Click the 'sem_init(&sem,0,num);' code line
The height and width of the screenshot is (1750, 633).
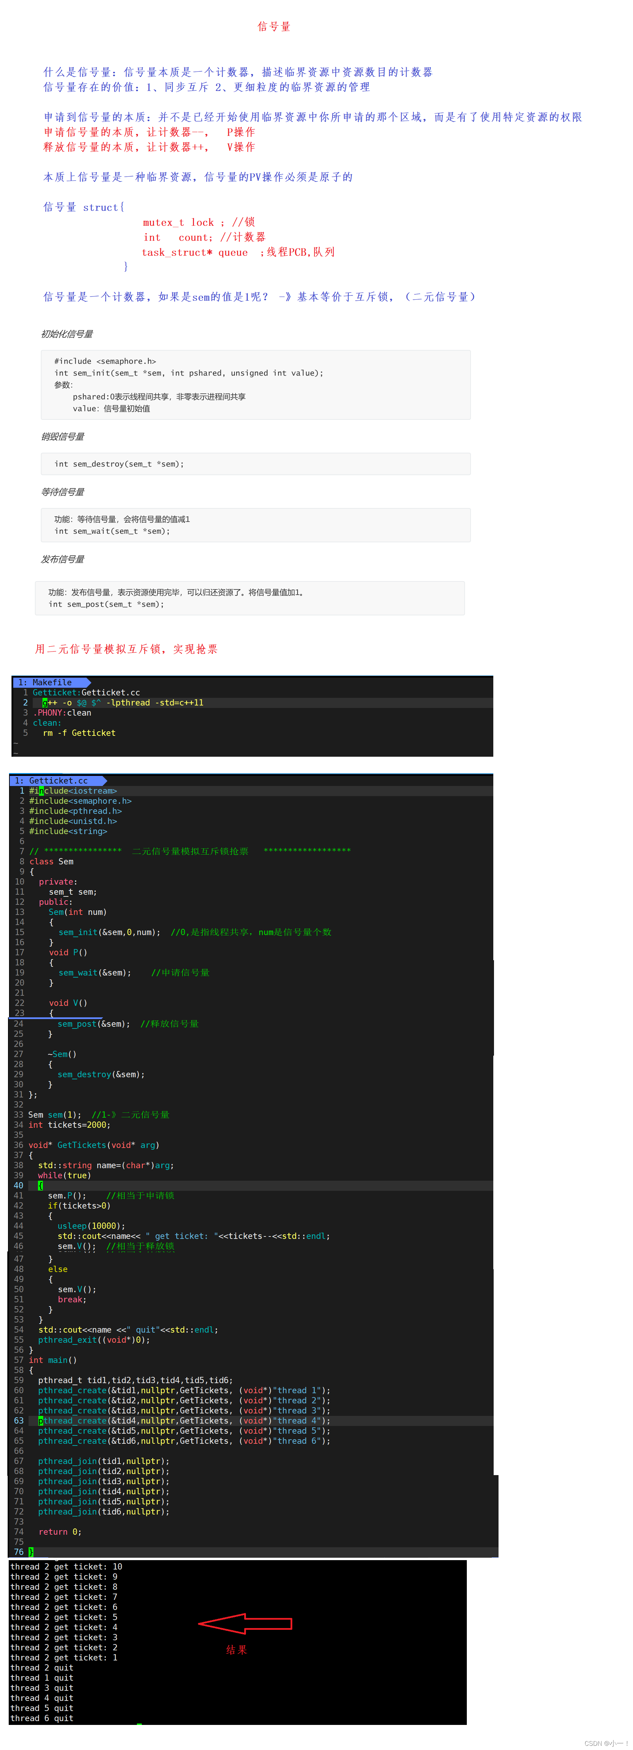[x=109, y=932]
